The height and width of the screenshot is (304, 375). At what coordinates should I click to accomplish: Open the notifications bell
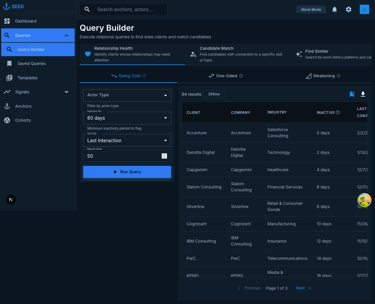335,9
